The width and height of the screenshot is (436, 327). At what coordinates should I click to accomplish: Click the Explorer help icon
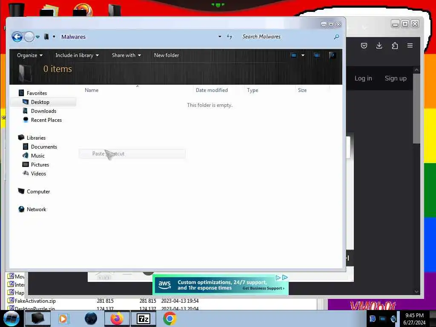click(332, 55)
